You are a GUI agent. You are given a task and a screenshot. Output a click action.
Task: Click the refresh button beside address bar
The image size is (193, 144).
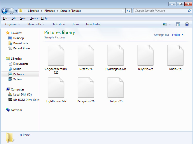click(128, 11)
